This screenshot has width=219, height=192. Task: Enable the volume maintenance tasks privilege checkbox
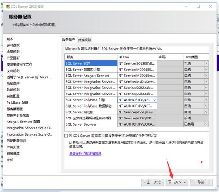coord(66,136)
